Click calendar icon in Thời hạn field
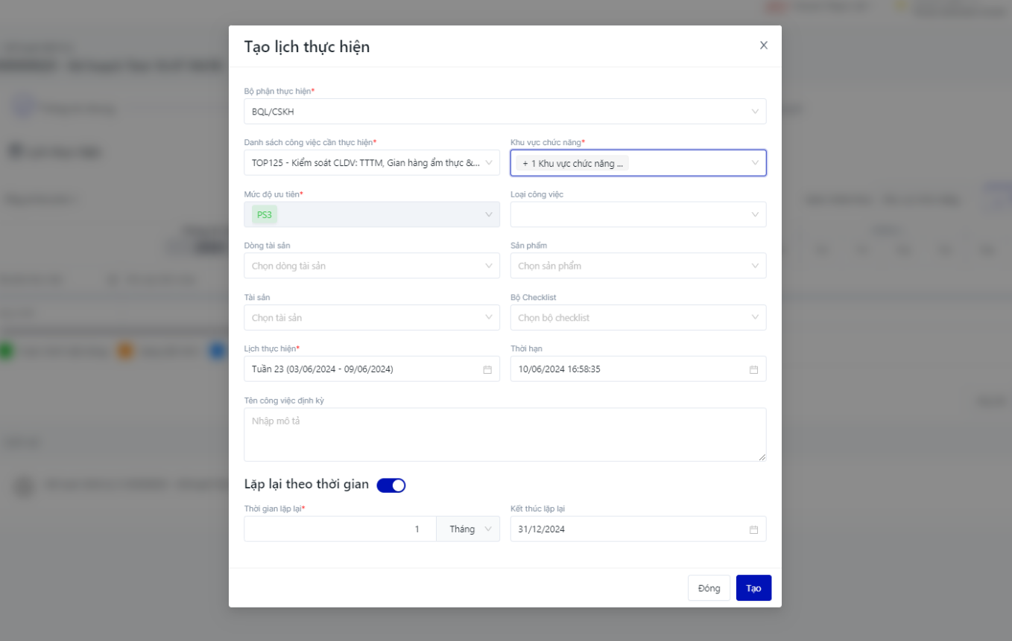 pyautogui.click(x=753, y=369)
